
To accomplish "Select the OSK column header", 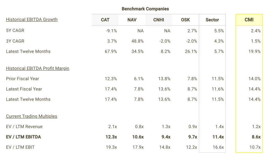I will (x=185, y=20).
